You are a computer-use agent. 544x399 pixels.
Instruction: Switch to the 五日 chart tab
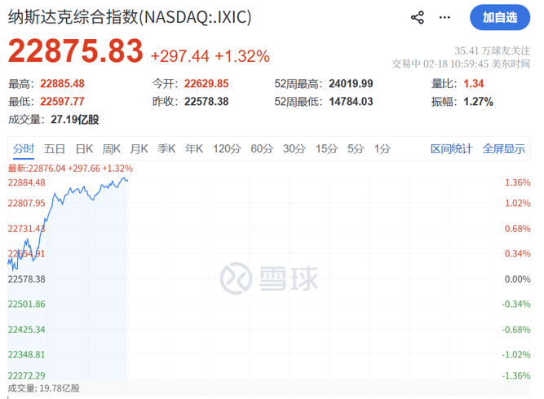point(55,148)
